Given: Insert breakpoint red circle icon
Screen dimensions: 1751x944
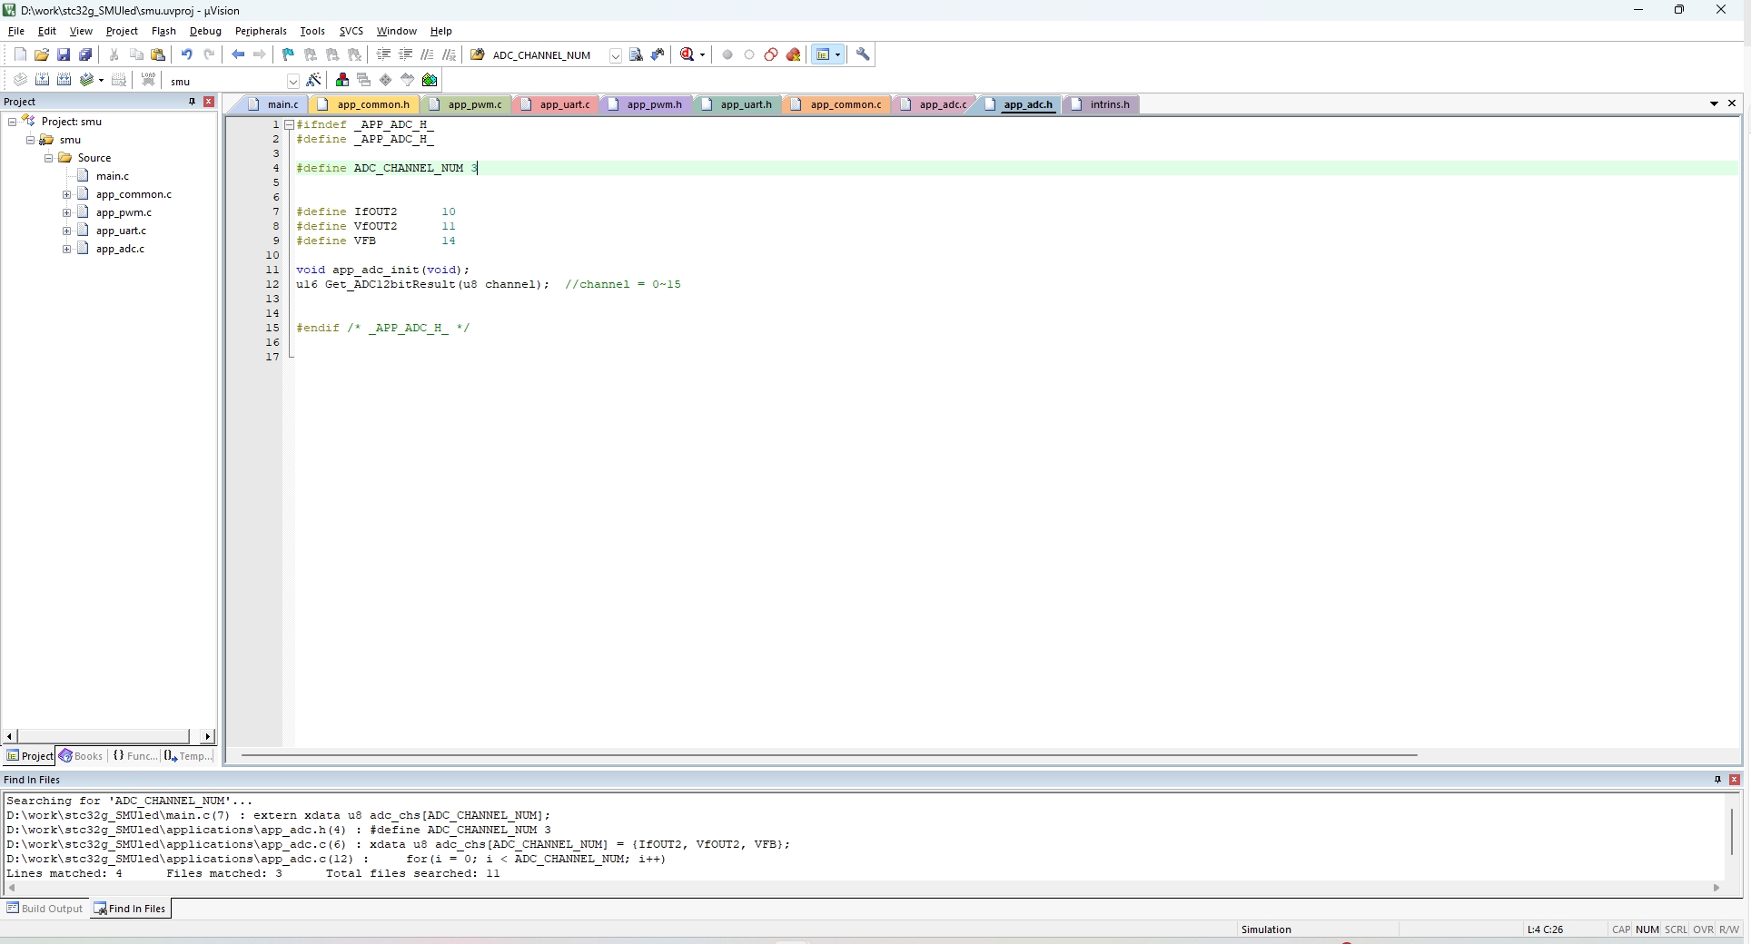Looking at the screenshot, I should click(x=727, y=54).
